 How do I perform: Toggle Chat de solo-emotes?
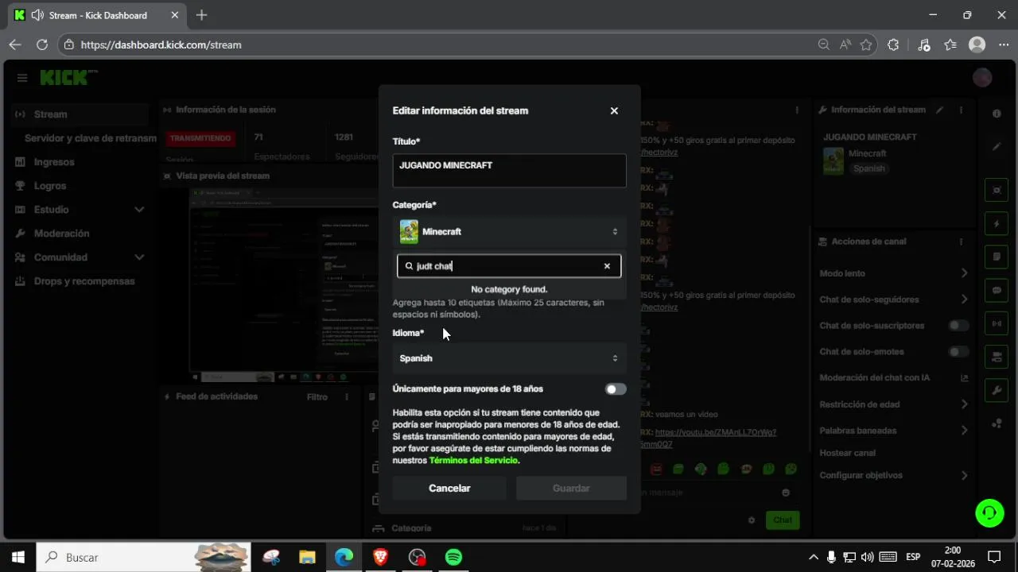tap(959, 352)
